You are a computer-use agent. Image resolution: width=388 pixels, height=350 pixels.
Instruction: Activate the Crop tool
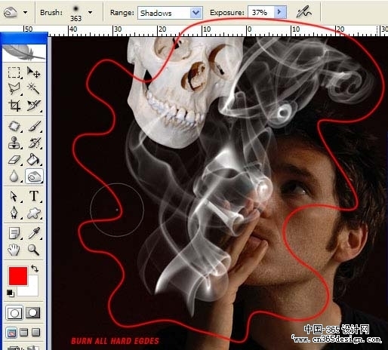(14, 105)
